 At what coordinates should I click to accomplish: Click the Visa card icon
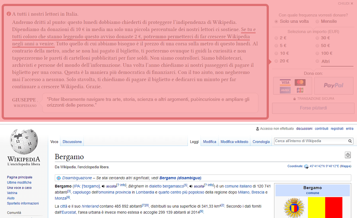coord(285,82)
